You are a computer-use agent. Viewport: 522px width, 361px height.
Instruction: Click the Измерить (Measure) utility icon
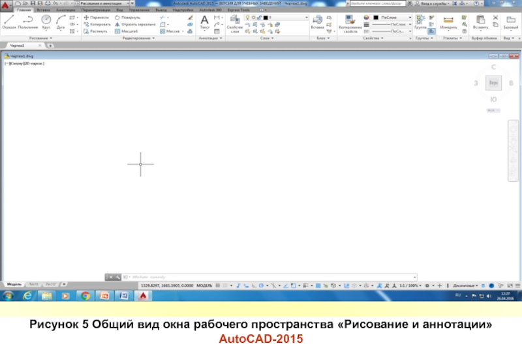(x=448, y=22)
